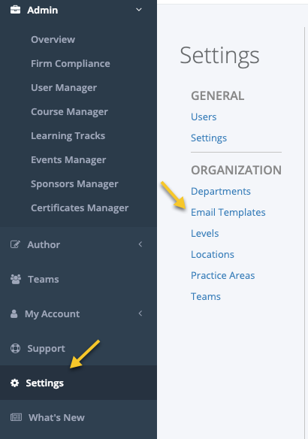
Task: Open Certificates Manager
Action: (80, 208)
